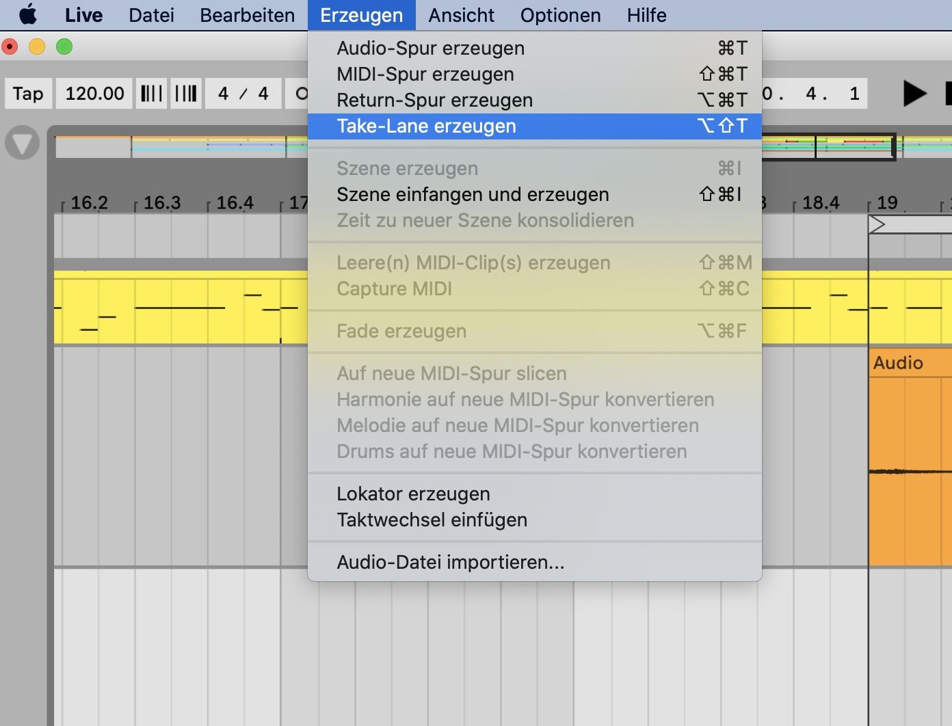This screenshot has width=952, height=726.
Task: Open the Ansicht menu
Action: pos(461,15)
